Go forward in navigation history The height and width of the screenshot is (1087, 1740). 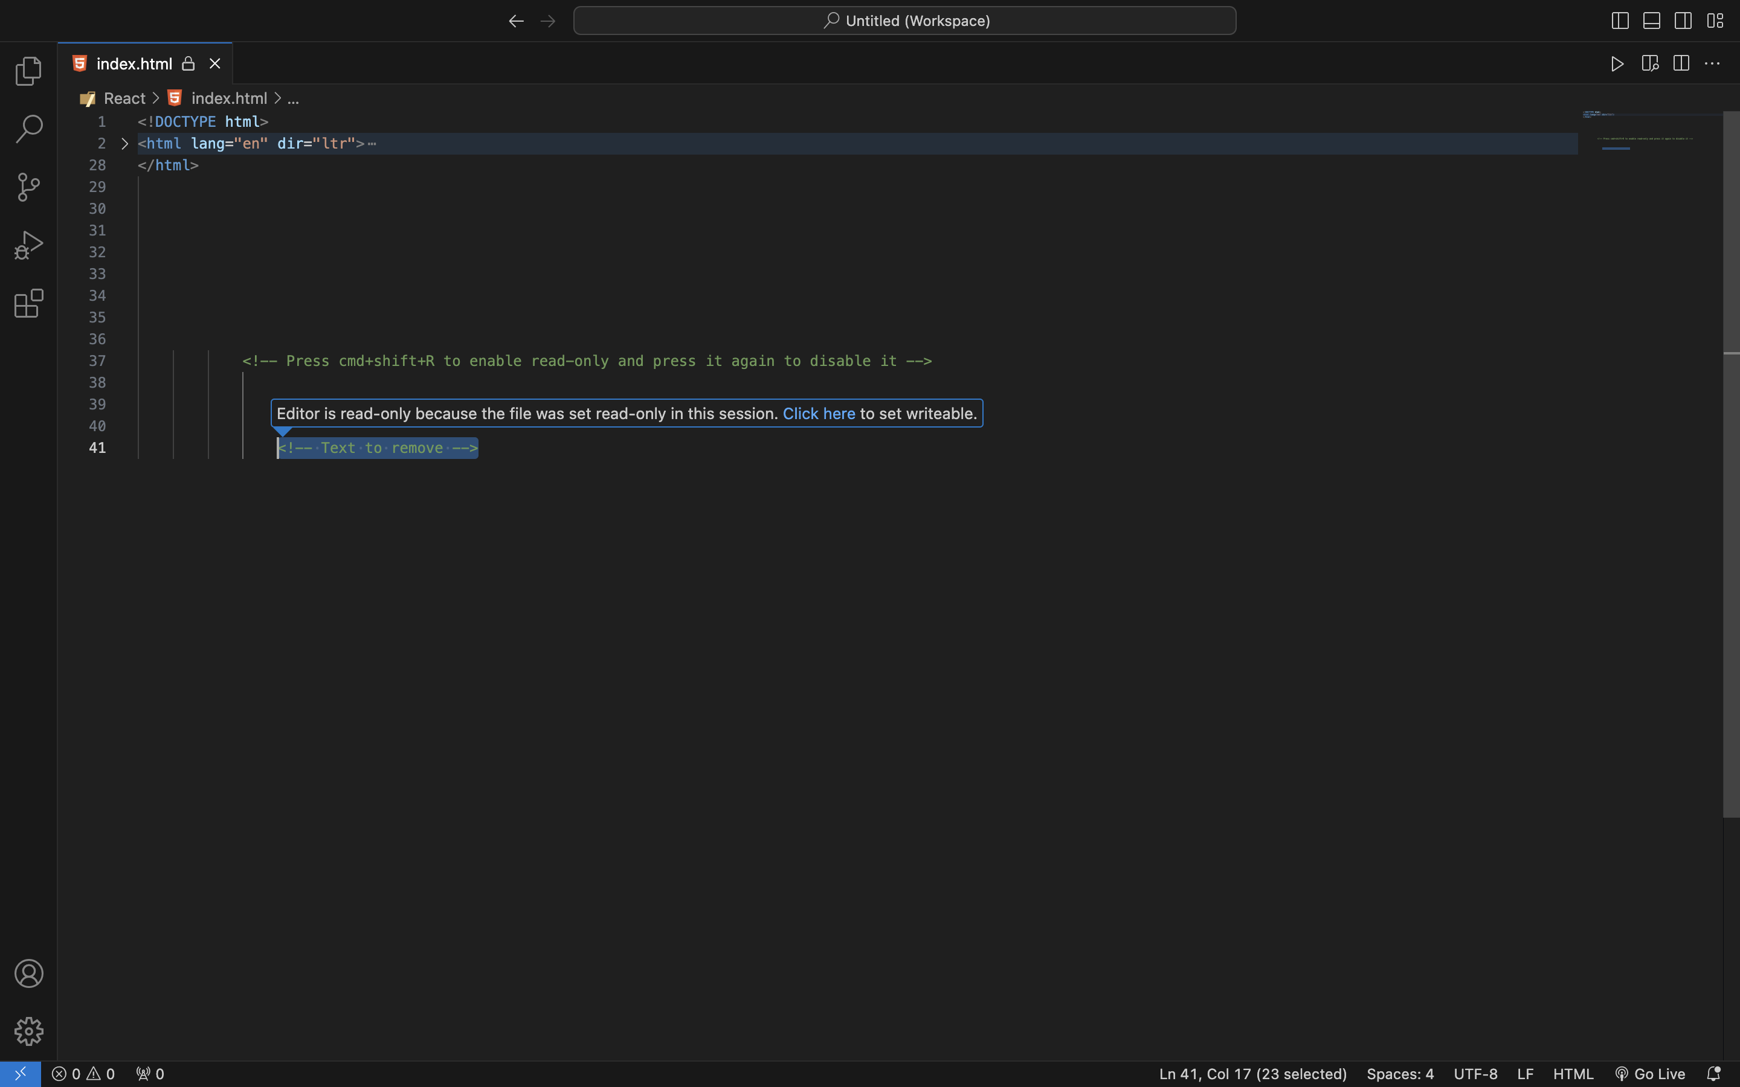[x=548, y=21]
